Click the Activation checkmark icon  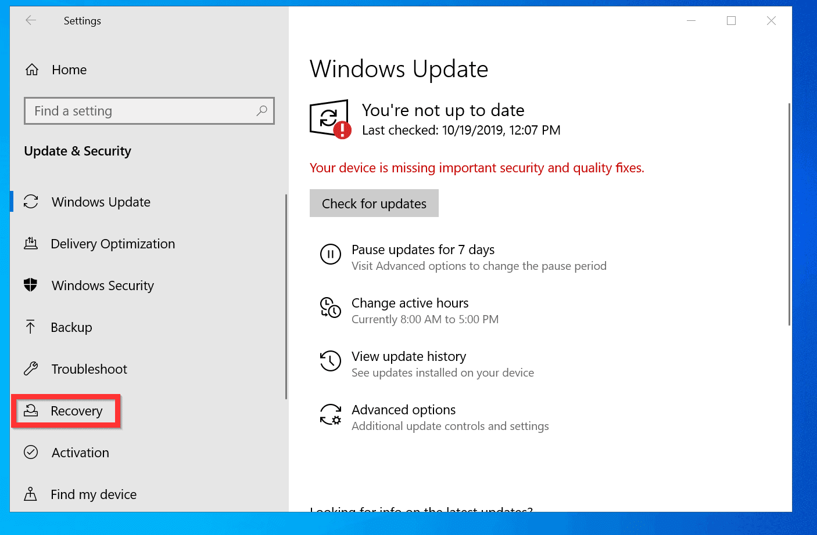click(31, 452)
